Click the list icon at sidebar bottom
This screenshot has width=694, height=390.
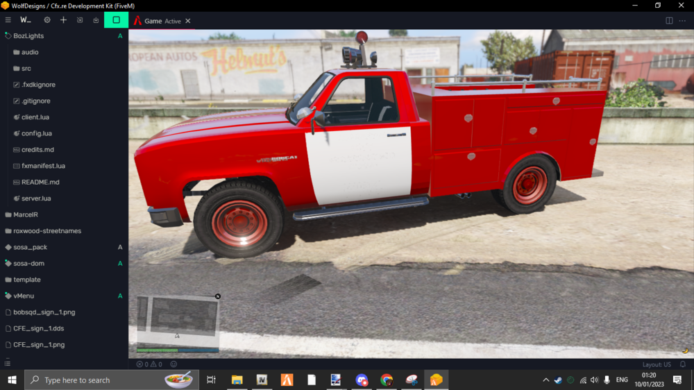point(8,364)
